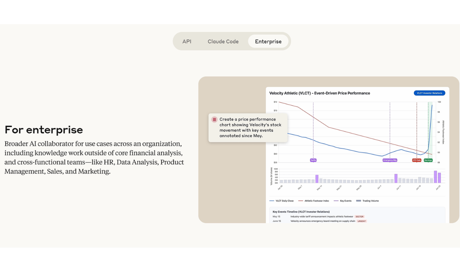The image size is (460, 275).
Task: Click the CFO Sale event marker
Action: tap(417, 160)
